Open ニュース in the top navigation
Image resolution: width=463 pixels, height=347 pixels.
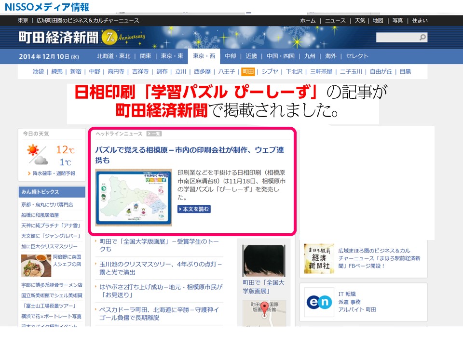[x=335, y=21]
